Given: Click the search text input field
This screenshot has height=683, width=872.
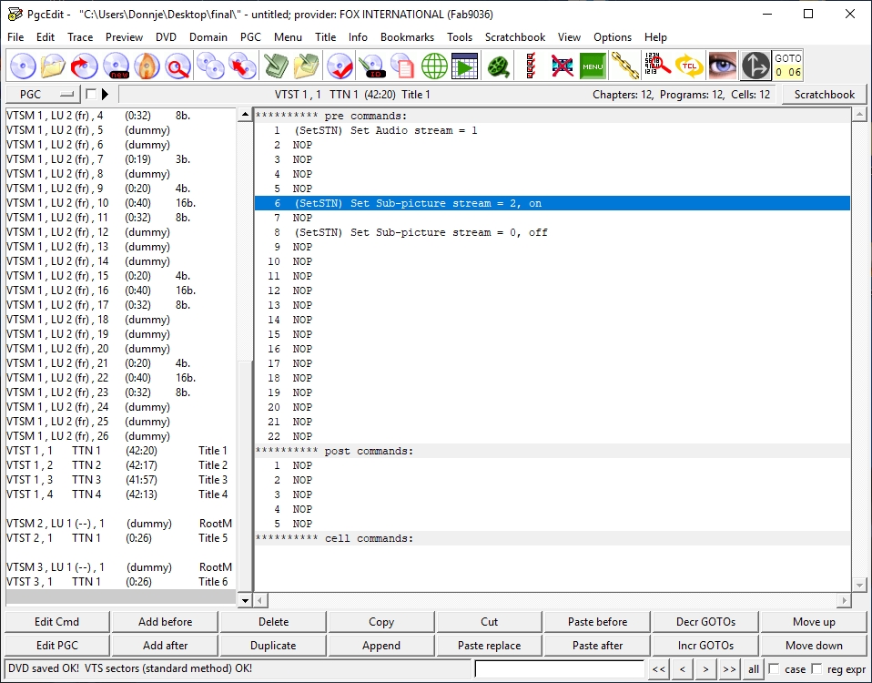Looking at the screenshot, I should click(559, 669).
